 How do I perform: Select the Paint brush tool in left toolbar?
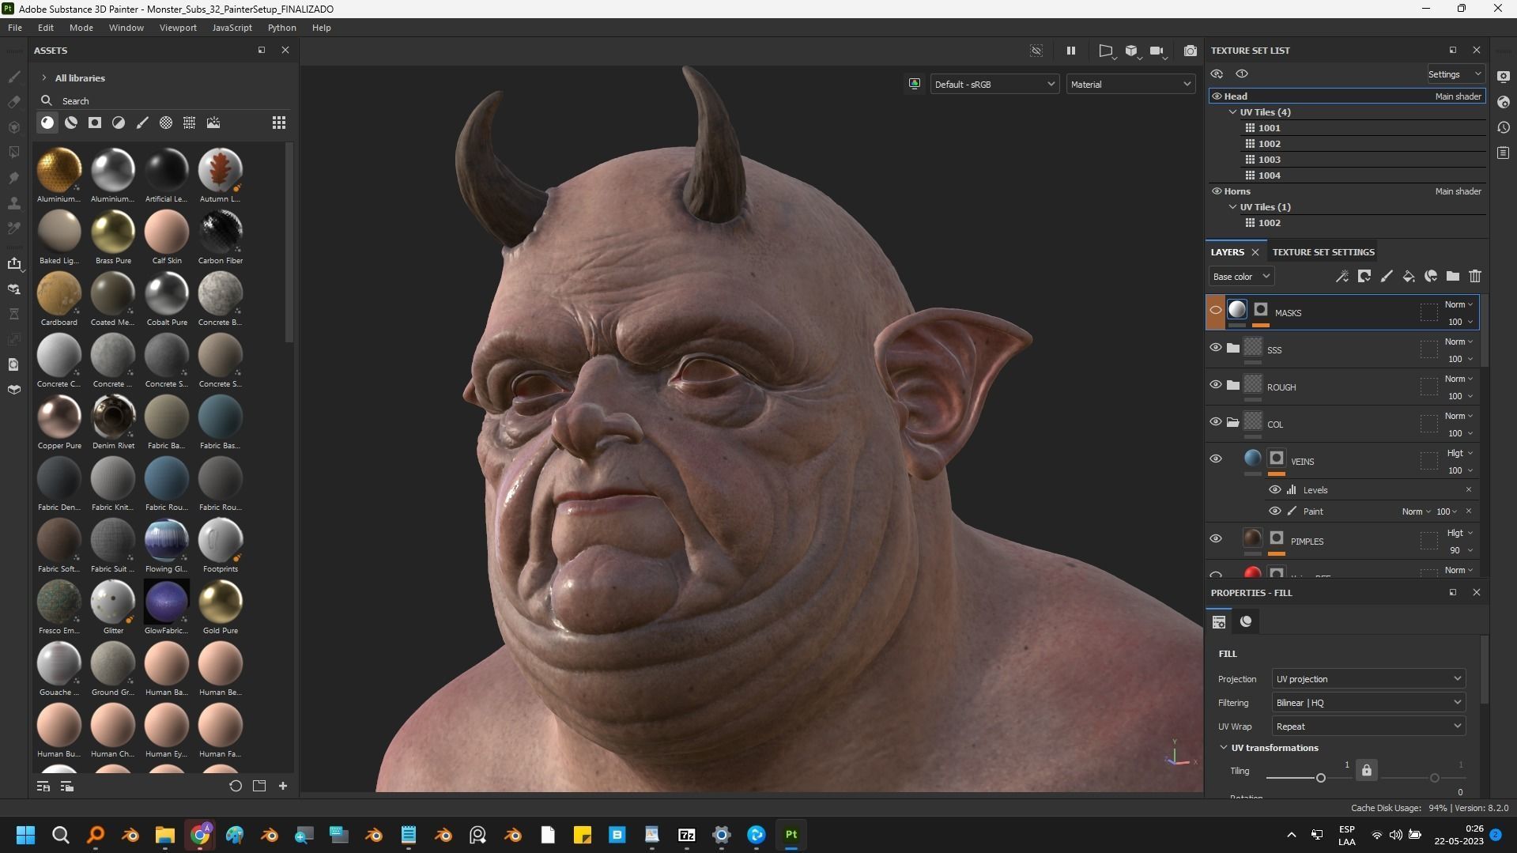pos(14,77)
